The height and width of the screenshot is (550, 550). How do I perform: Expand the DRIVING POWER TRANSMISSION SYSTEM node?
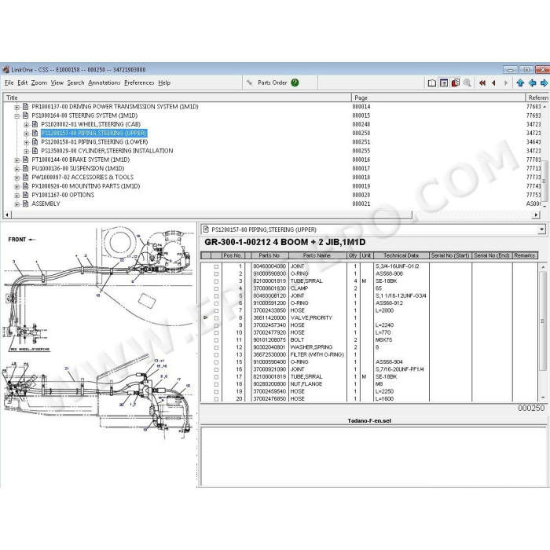[x=16, y=107]
